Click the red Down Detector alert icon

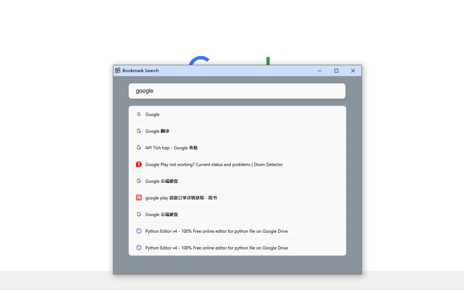(x=139, y=164)
